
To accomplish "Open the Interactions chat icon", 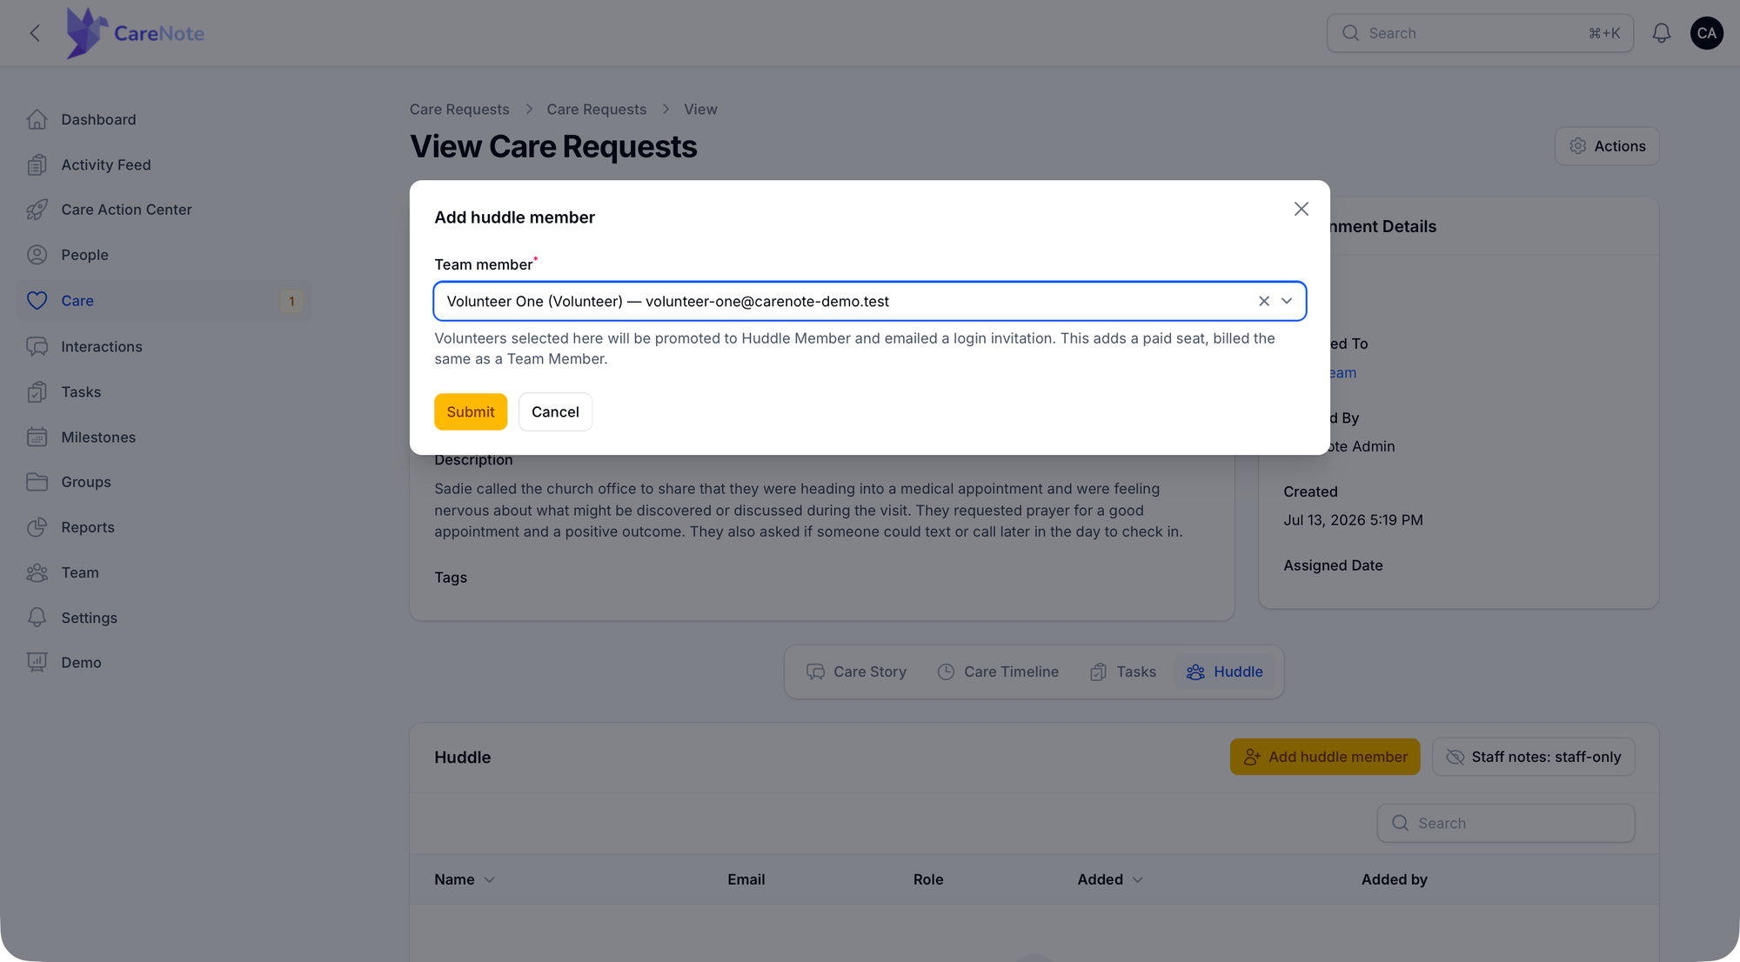I will coord(37,346).
